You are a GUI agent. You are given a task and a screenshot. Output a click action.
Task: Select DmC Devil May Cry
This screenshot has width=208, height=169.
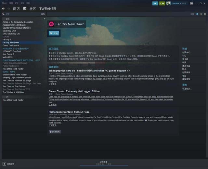pyautogui.click(x=11, y=34)
